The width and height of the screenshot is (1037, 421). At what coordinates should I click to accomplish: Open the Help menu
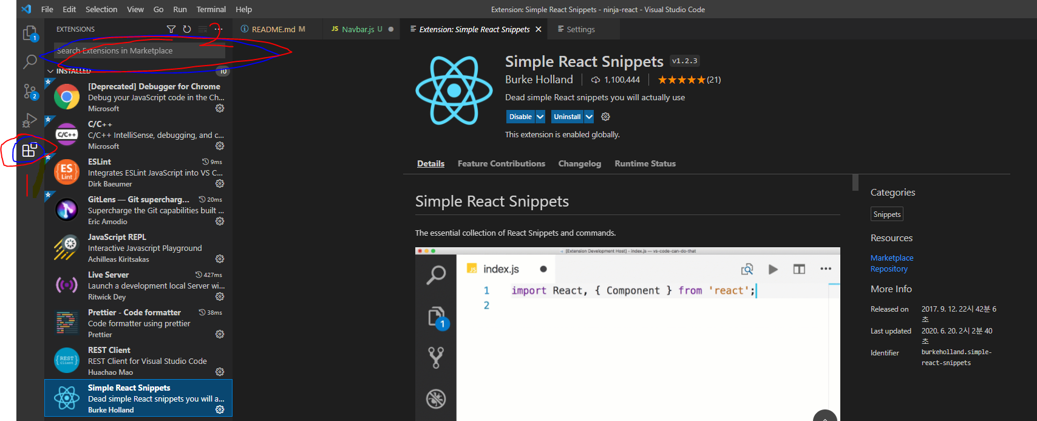(x=243, y=9)
